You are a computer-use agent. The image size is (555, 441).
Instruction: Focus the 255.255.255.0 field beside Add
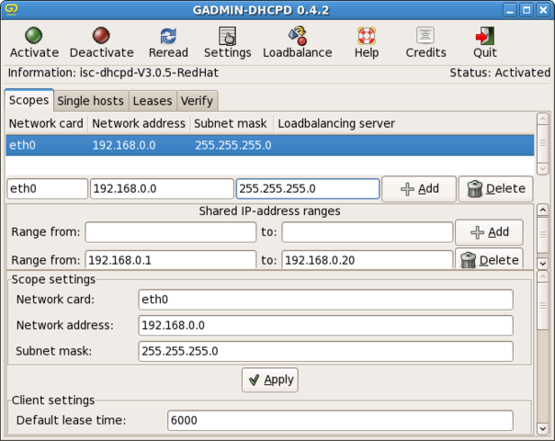coord(308,188)
